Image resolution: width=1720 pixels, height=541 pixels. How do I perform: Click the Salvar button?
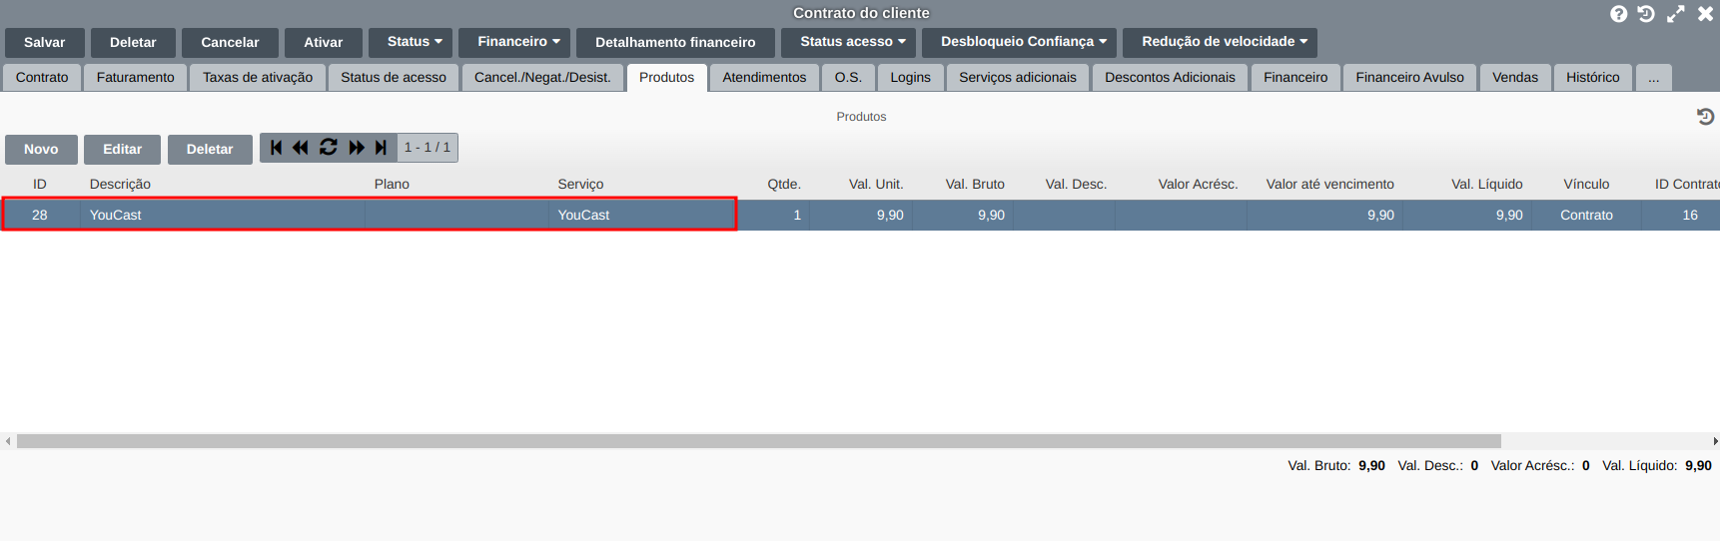(45, 43)
